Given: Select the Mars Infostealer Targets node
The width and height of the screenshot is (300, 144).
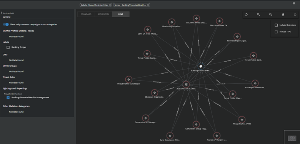Looking at the screenshot, I should click(x=219, y=21).
